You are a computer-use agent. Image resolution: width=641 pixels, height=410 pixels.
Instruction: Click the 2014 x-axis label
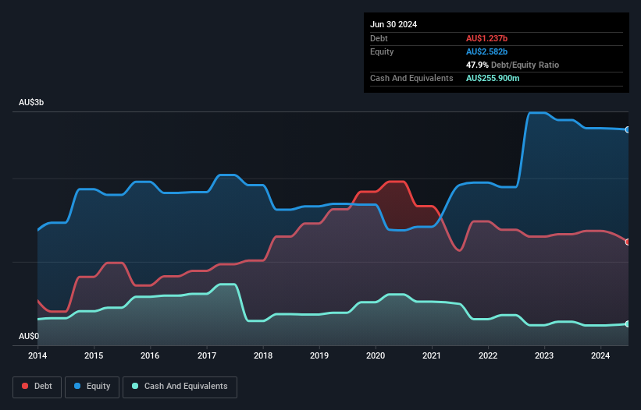[37, 355]
